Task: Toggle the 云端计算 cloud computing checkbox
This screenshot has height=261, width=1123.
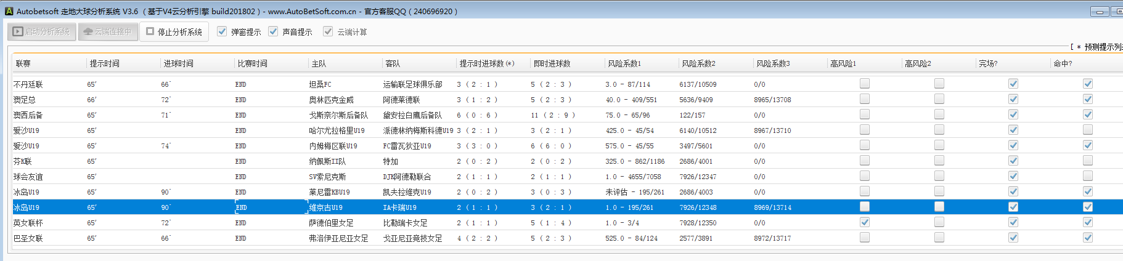Action: click(x=328, y=31)
